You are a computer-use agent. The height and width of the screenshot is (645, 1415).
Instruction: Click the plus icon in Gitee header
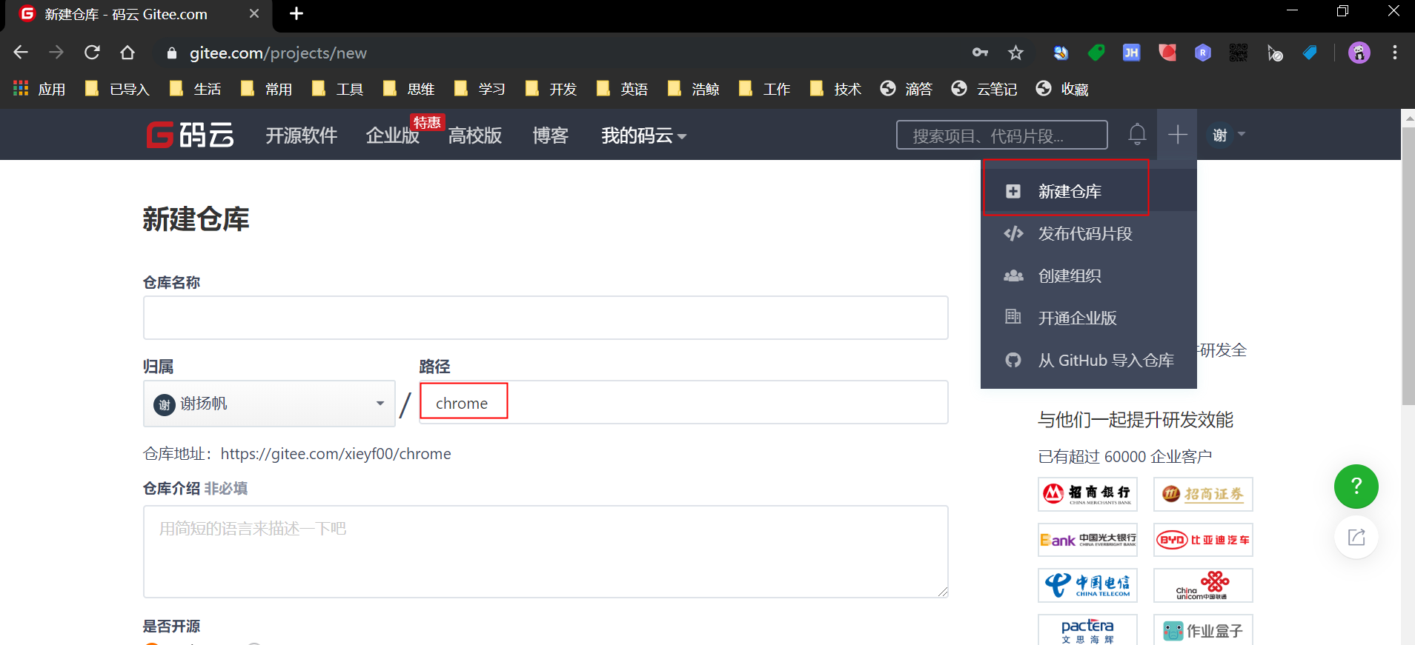1177,135
